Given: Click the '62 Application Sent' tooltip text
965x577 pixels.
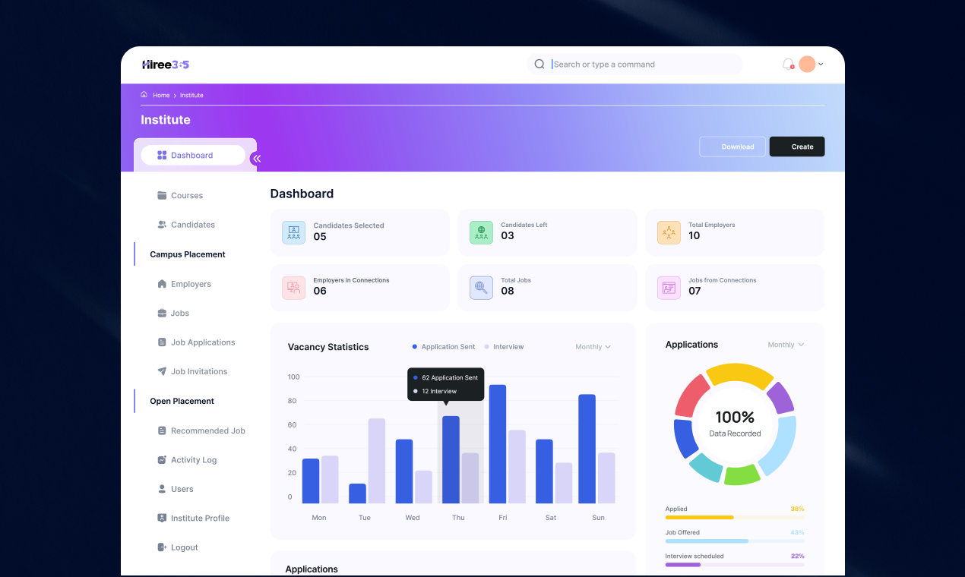Looking at the screenshot, I should coord(450,377).
